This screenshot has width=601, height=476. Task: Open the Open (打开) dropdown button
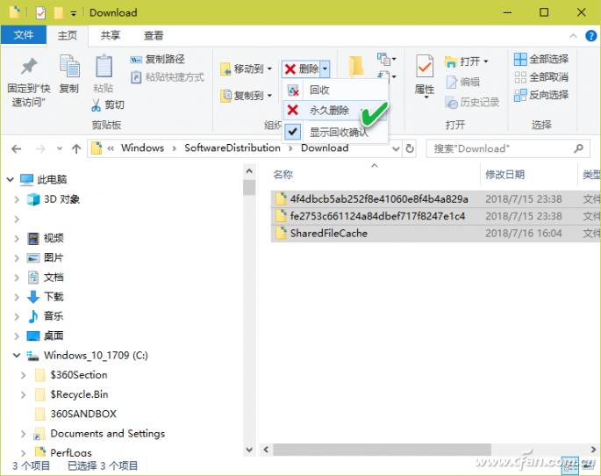467,61
